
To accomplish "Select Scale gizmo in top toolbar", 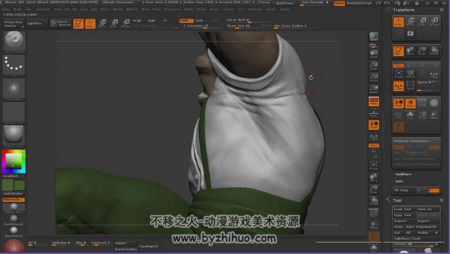I will (x=113, y=23).
